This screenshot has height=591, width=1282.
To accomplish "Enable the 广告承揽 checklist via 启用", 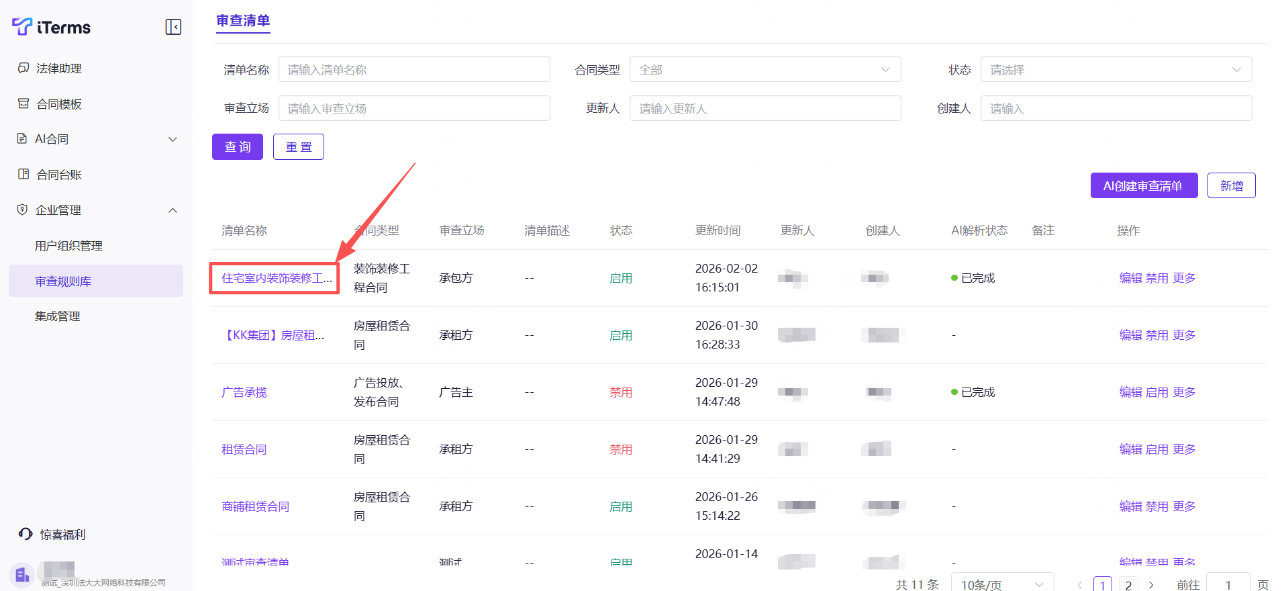I will tap(1156, 392).
